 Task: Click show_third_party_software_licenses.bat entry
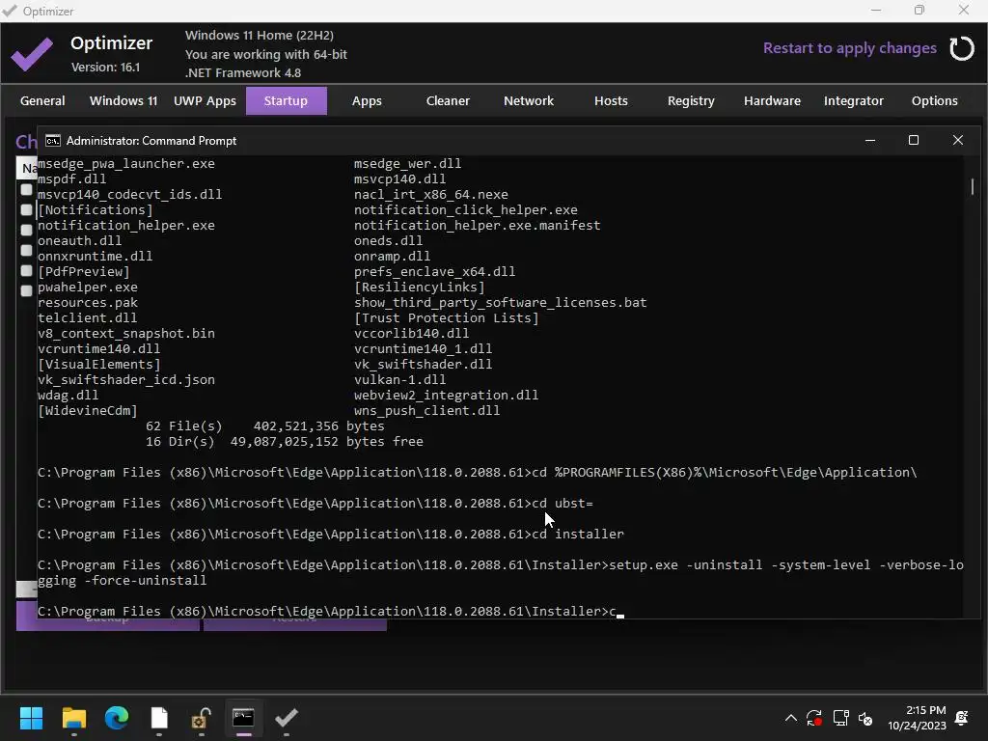501,302
